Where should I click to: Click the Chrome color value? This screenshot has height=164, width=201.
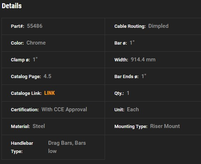click(x=36, y=43)
